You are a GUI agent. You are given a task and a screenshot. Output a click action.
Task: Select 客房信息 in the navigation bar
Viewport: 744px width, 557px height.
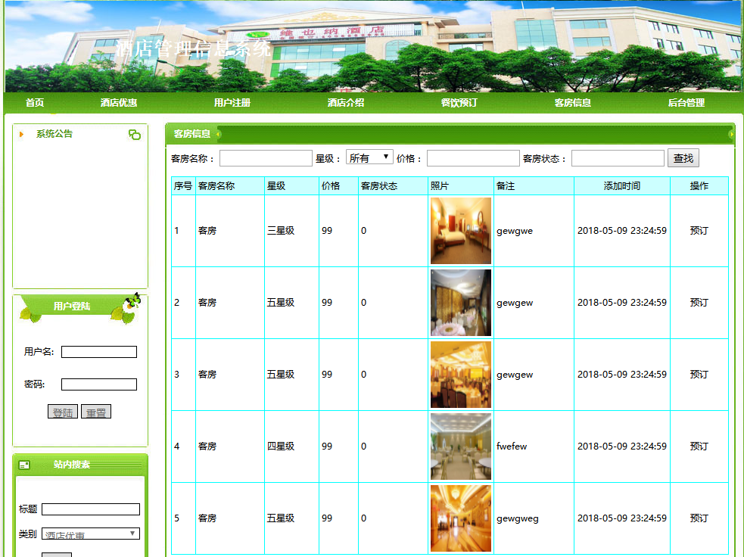tap(573, 102)
